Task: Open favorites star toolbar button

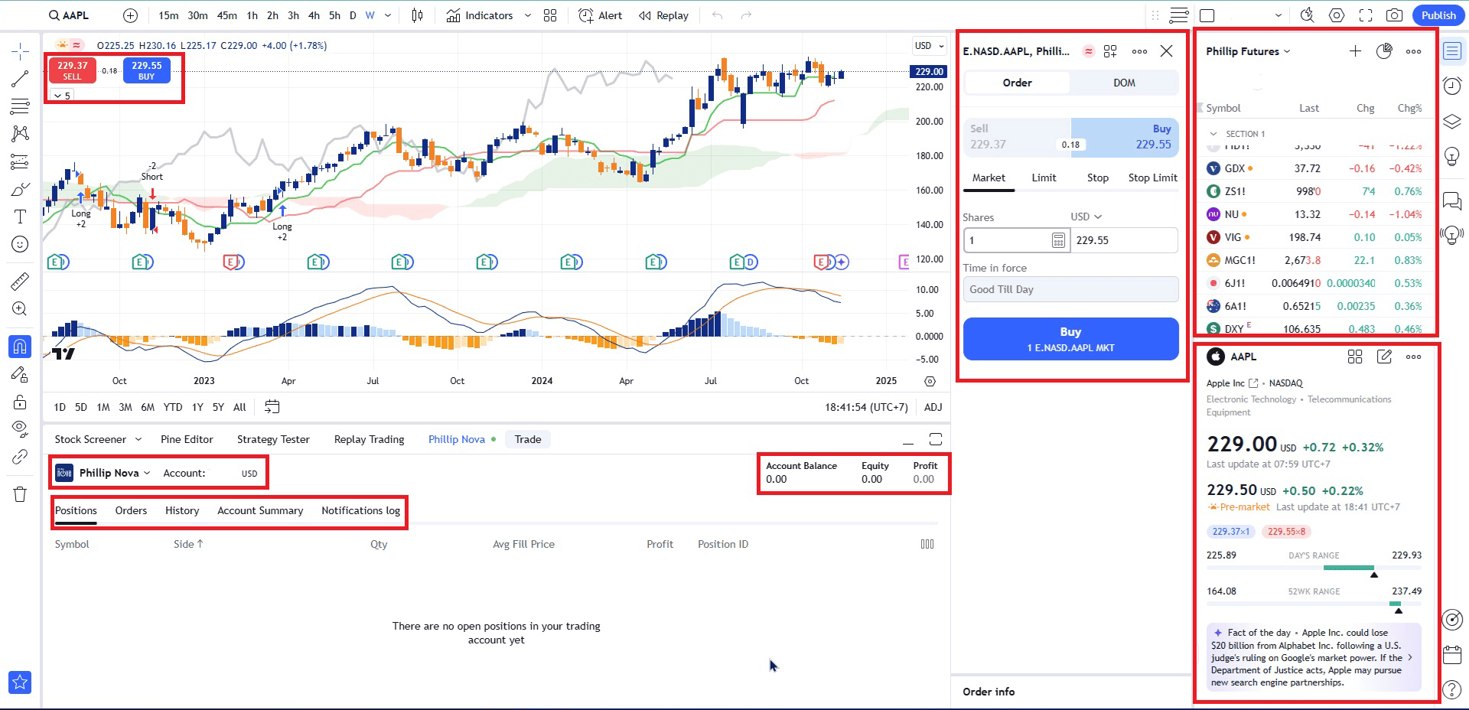Action: pos(20,682)
